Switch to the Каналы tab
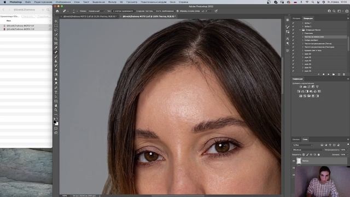 tap(296, 140)
